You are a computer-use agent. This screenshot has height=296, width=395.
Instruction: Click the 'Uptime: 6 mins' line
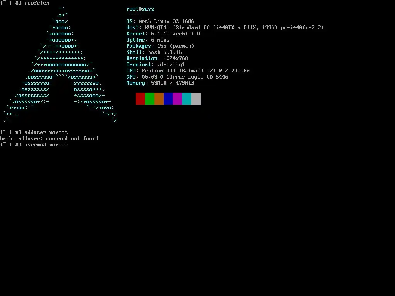148,40
